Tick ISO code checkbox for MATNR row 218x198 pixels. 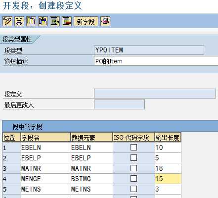point(133,168)
